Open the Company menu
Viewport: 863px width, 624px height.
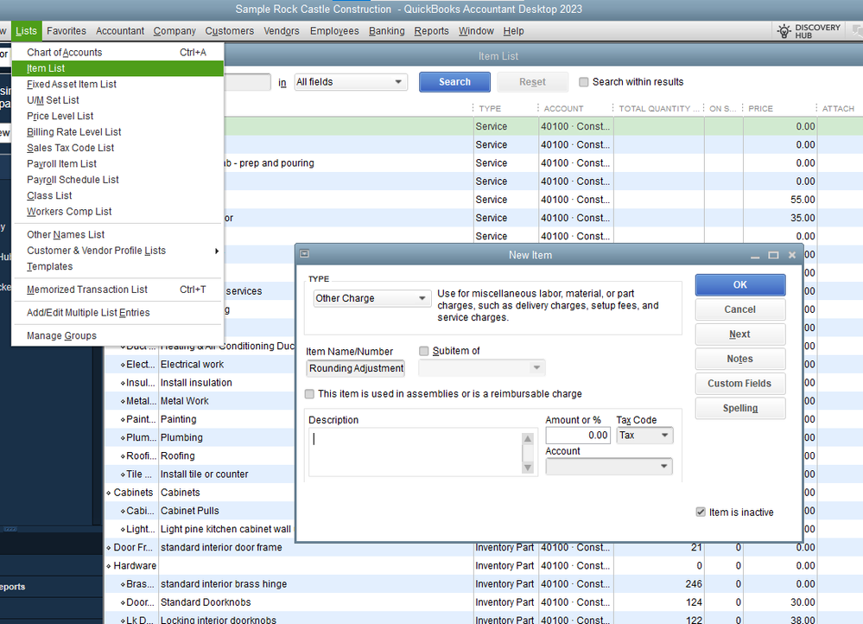click(175, 31)
